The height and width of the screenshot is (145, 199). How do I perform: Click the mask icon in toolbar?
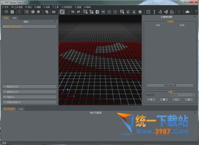(187, 12)
